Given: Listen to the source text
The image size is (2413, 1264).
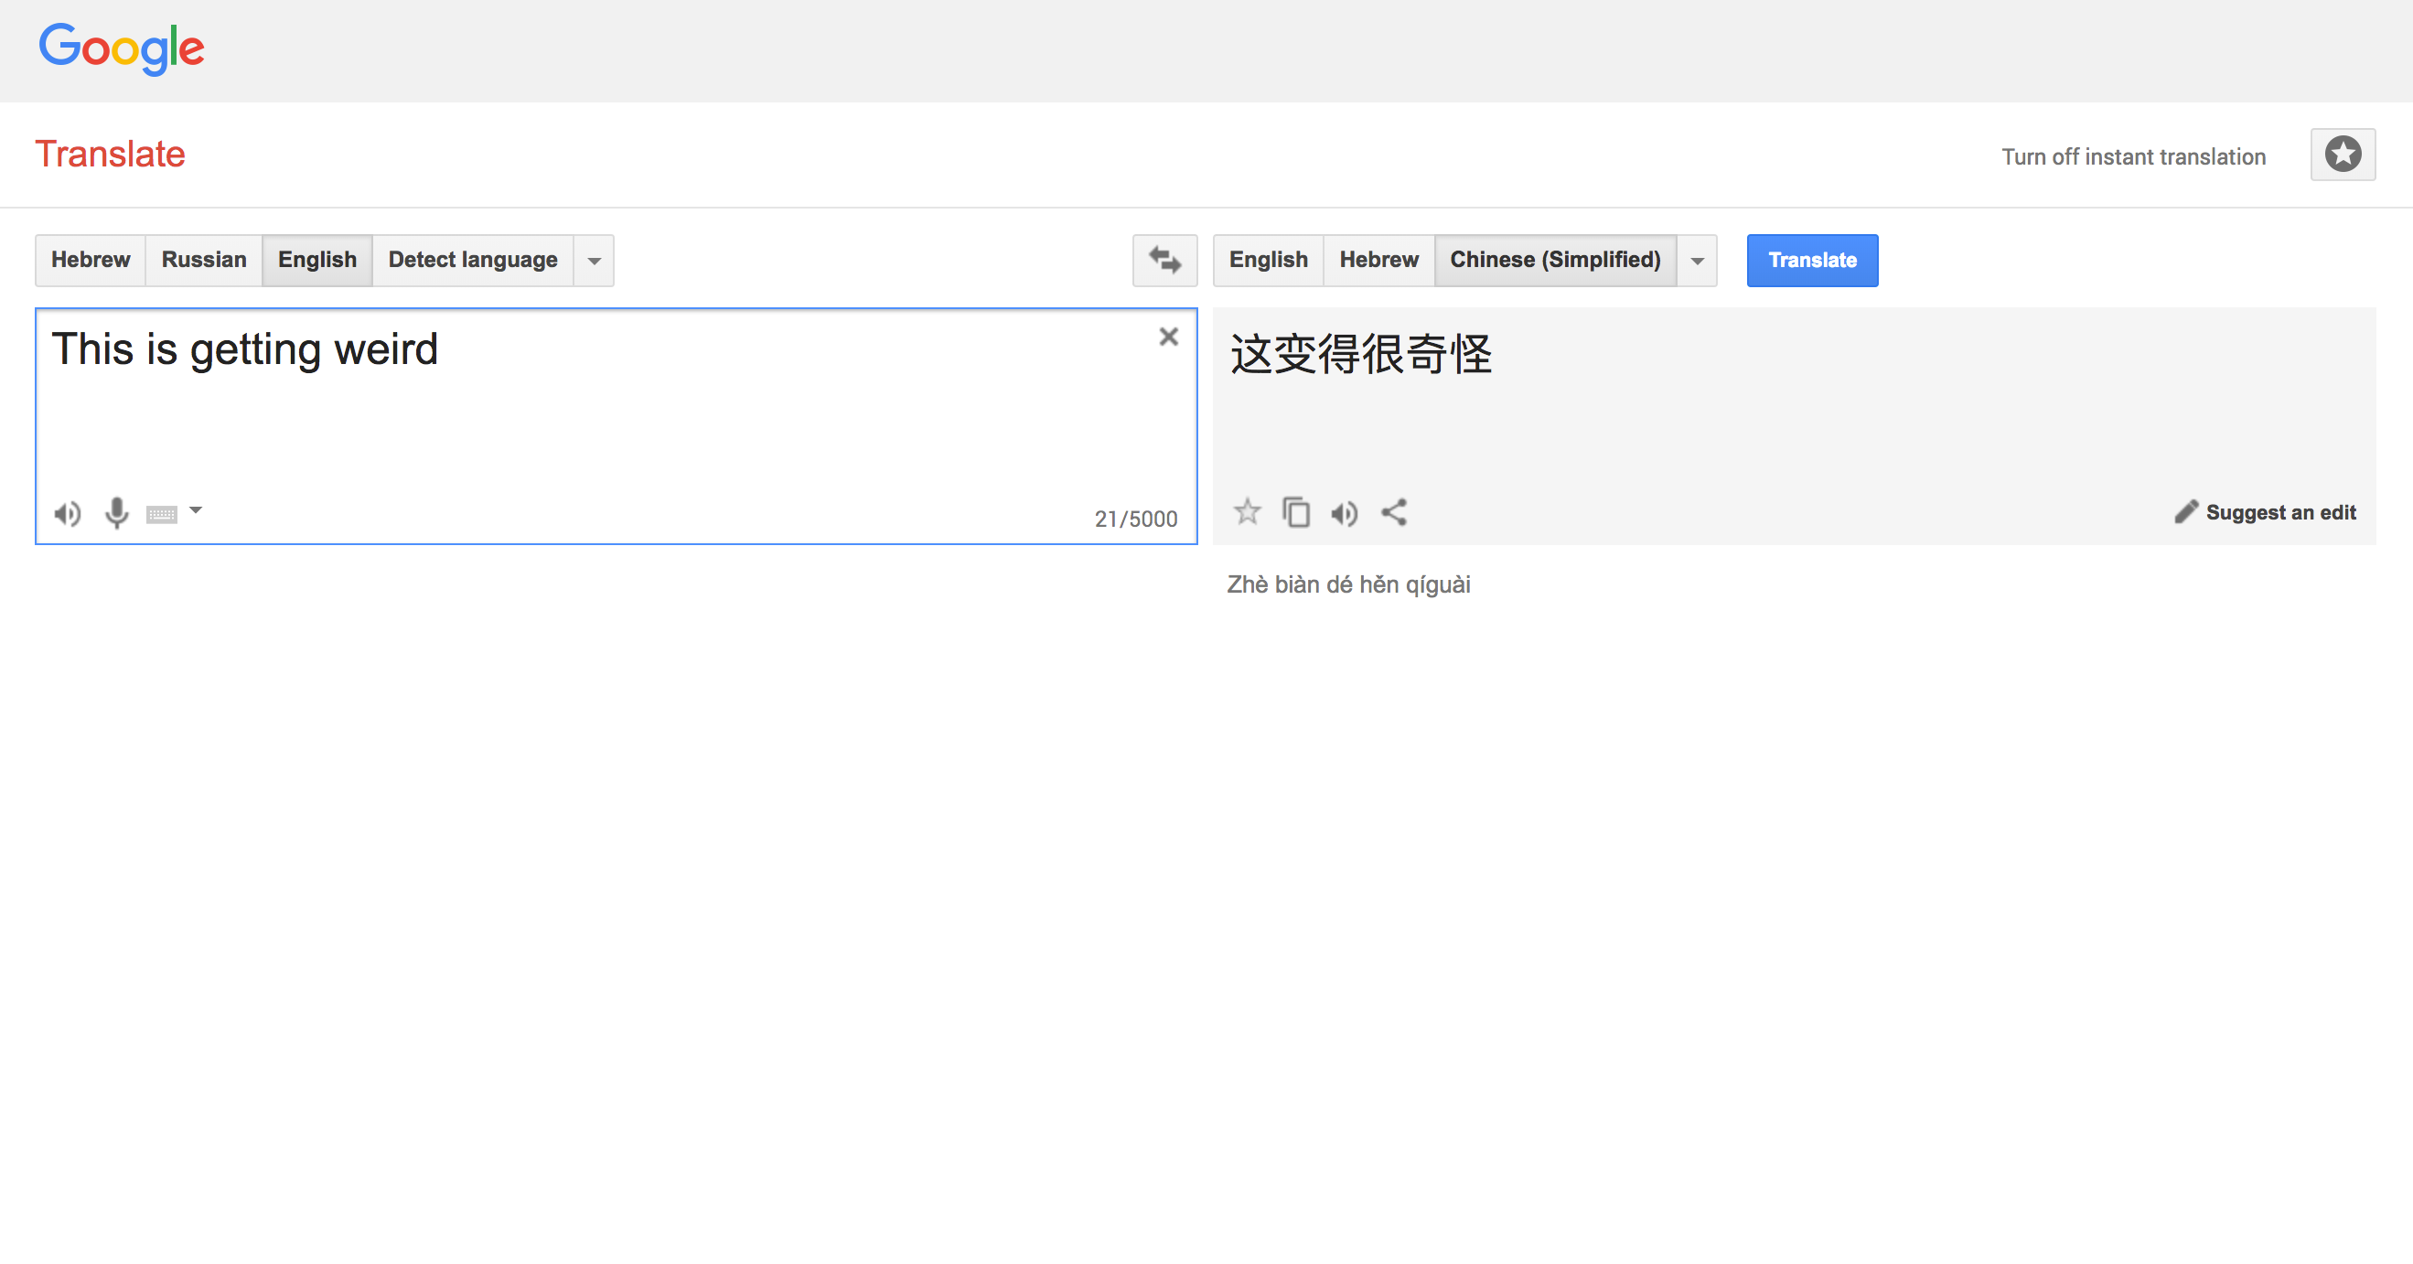Looking at the screenshot, I should tap(68, 513).
